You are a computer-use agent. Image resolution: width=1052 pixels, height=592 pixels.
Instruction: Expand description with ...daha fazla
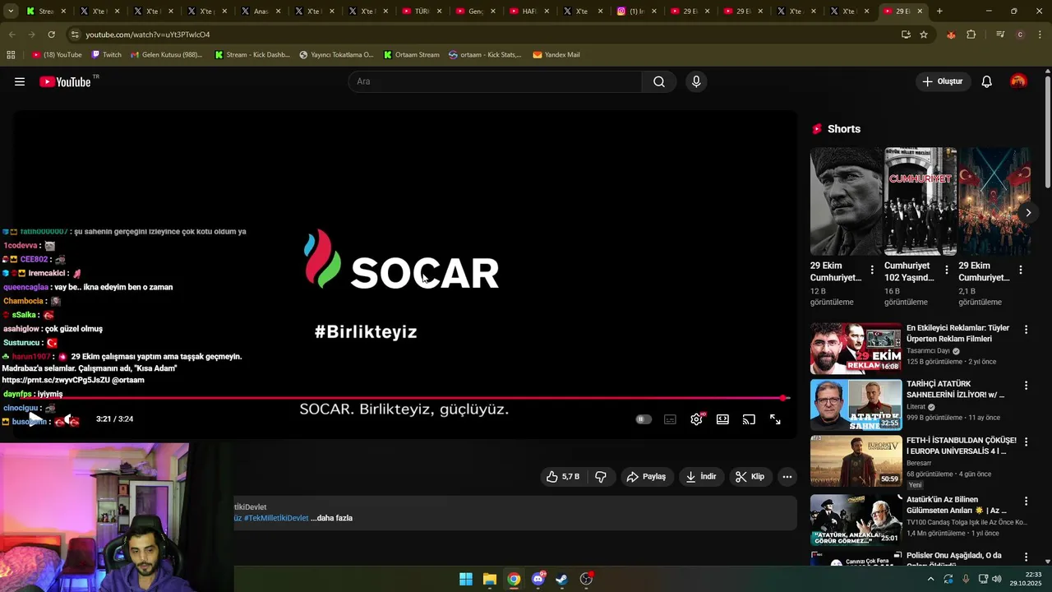pyautogui.click(x=332, y=518)
